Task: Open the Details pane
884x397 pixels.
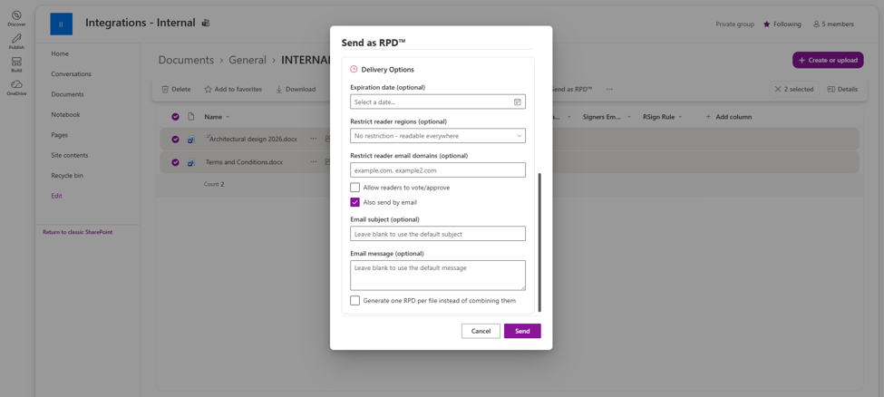Action: click(x=842, y=89)
